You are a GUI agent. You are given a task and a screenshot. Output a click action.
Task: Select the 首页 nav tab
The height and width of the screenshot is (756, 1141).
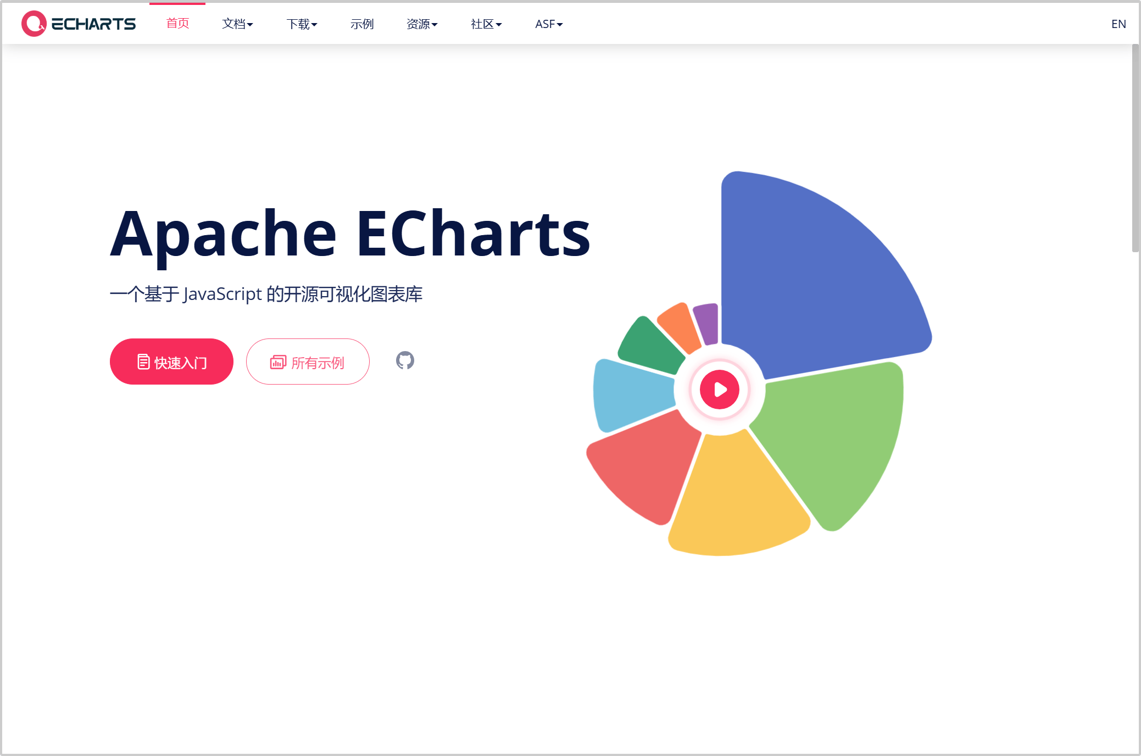tap(177, 24)
